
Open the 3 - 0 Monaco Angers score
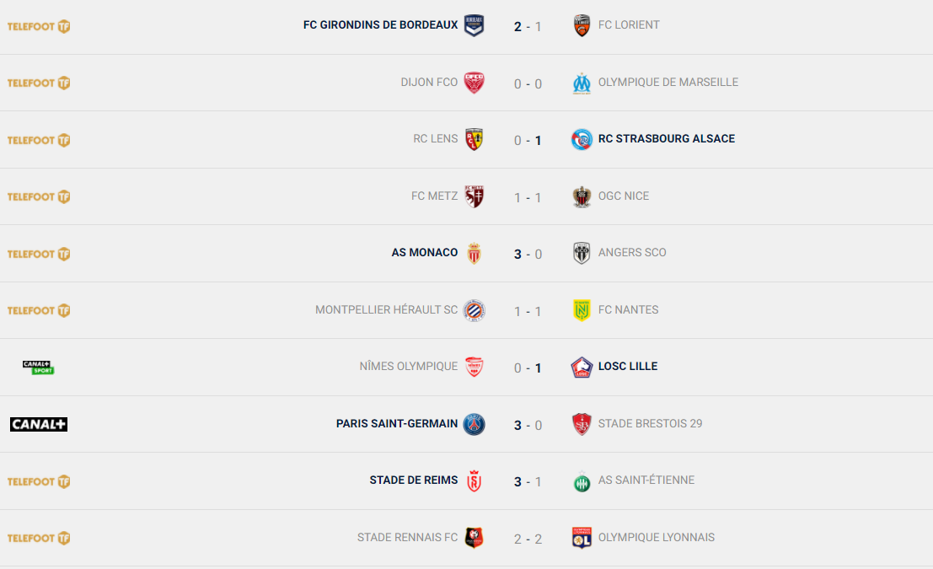(528, 254)
